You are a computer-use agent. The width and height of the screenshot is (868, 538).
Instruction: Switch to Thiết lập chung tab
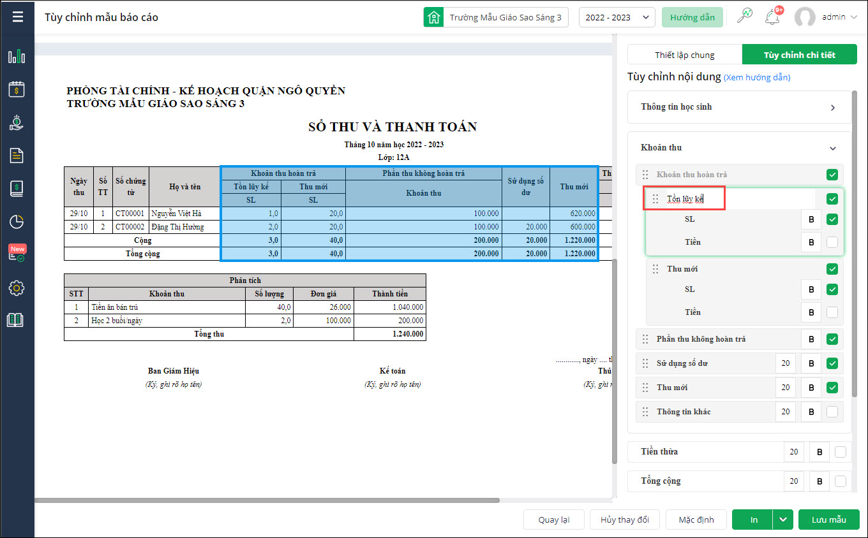coord(684,55)
